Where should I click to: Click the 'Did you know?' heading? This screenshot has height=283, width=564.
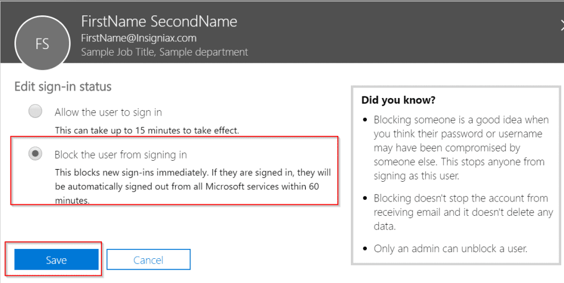point(398,100)
